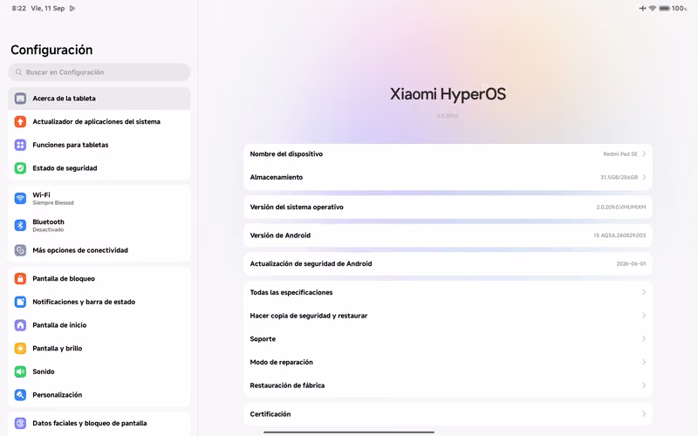Tap the Wi-Fi signal icon in the status bar
This screenshot has height=436, width=698.
tap(653, 8)
